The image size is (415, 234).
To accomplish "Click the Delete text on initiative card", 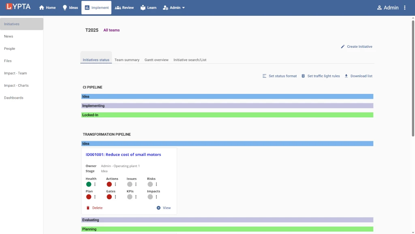I will (x=97, y=208).
